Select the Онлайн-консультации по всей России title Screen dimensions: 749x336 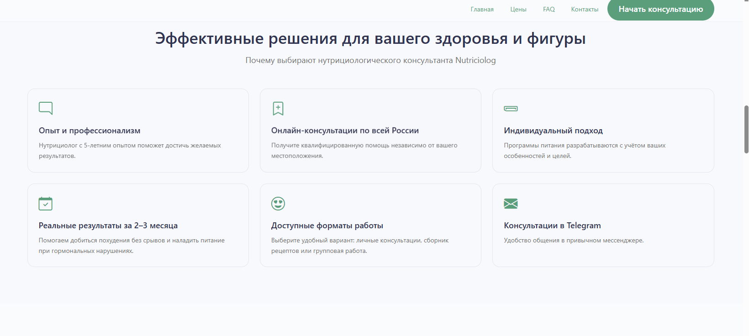point(345,131)
